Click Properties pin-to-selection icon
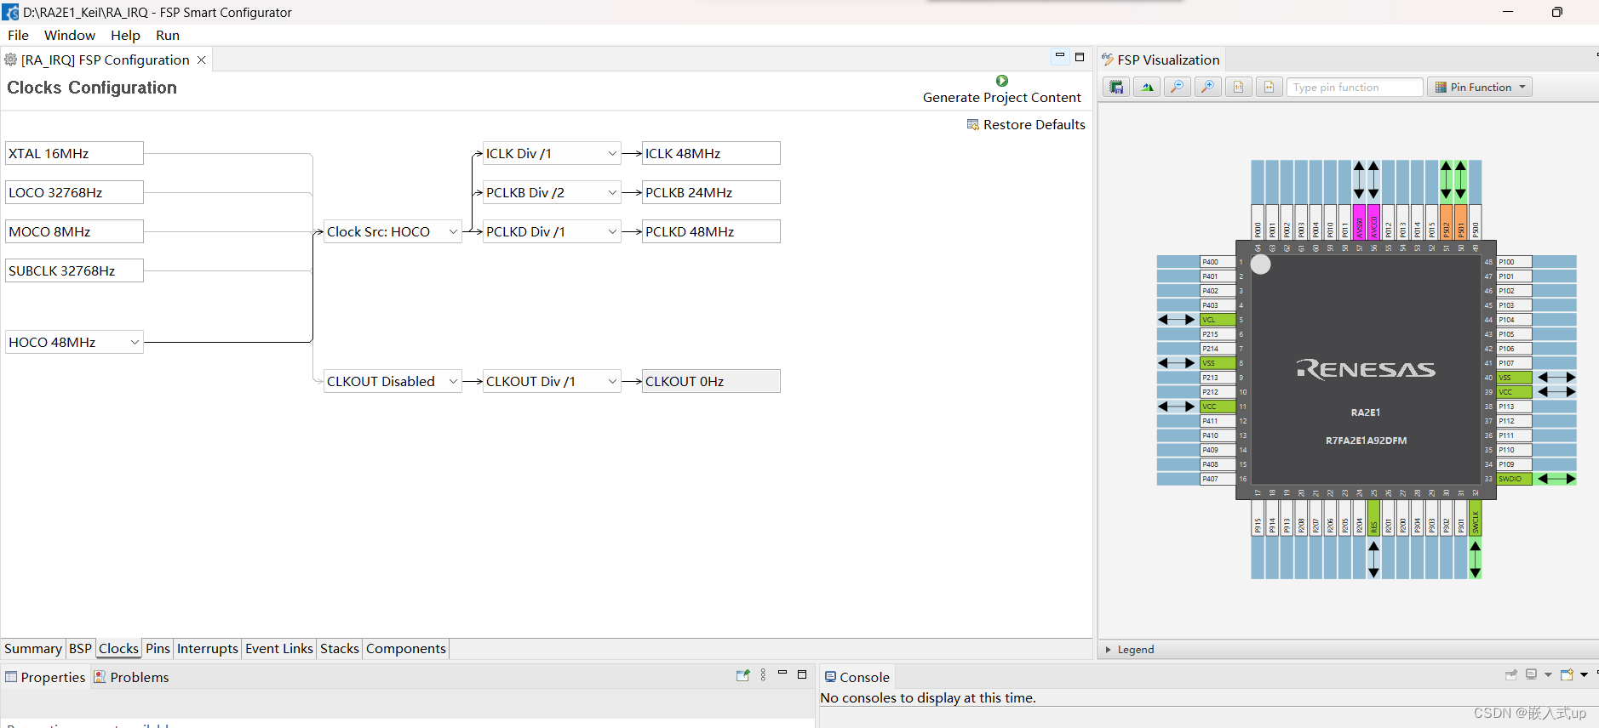The image size is (1599, 728). [x=743, y=675]
